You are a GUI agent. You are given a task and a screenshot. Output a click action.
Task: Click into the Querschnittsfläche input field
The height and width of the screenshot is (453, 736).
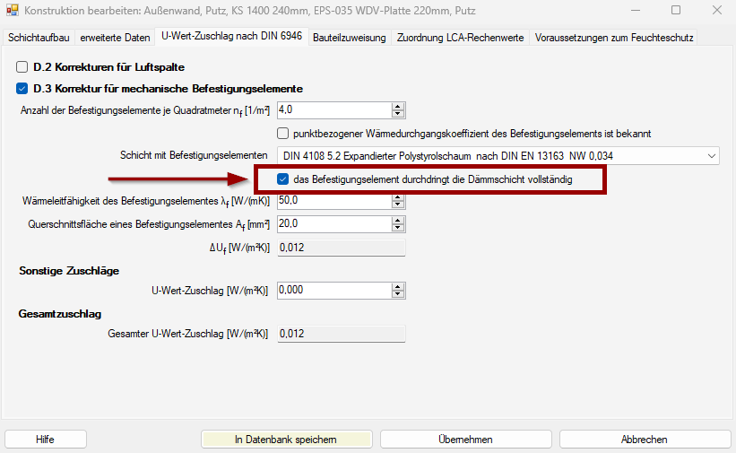[x=333, y=224]
